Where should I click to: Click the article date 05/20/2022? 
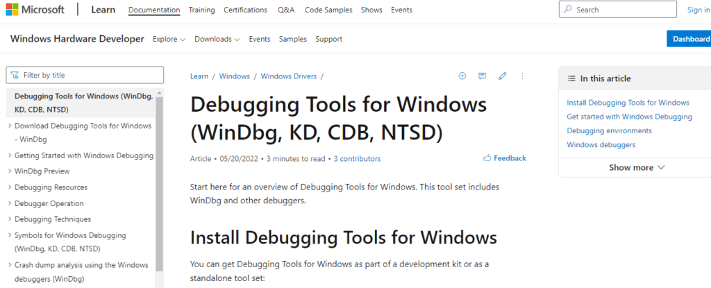(x=239, y=159)
